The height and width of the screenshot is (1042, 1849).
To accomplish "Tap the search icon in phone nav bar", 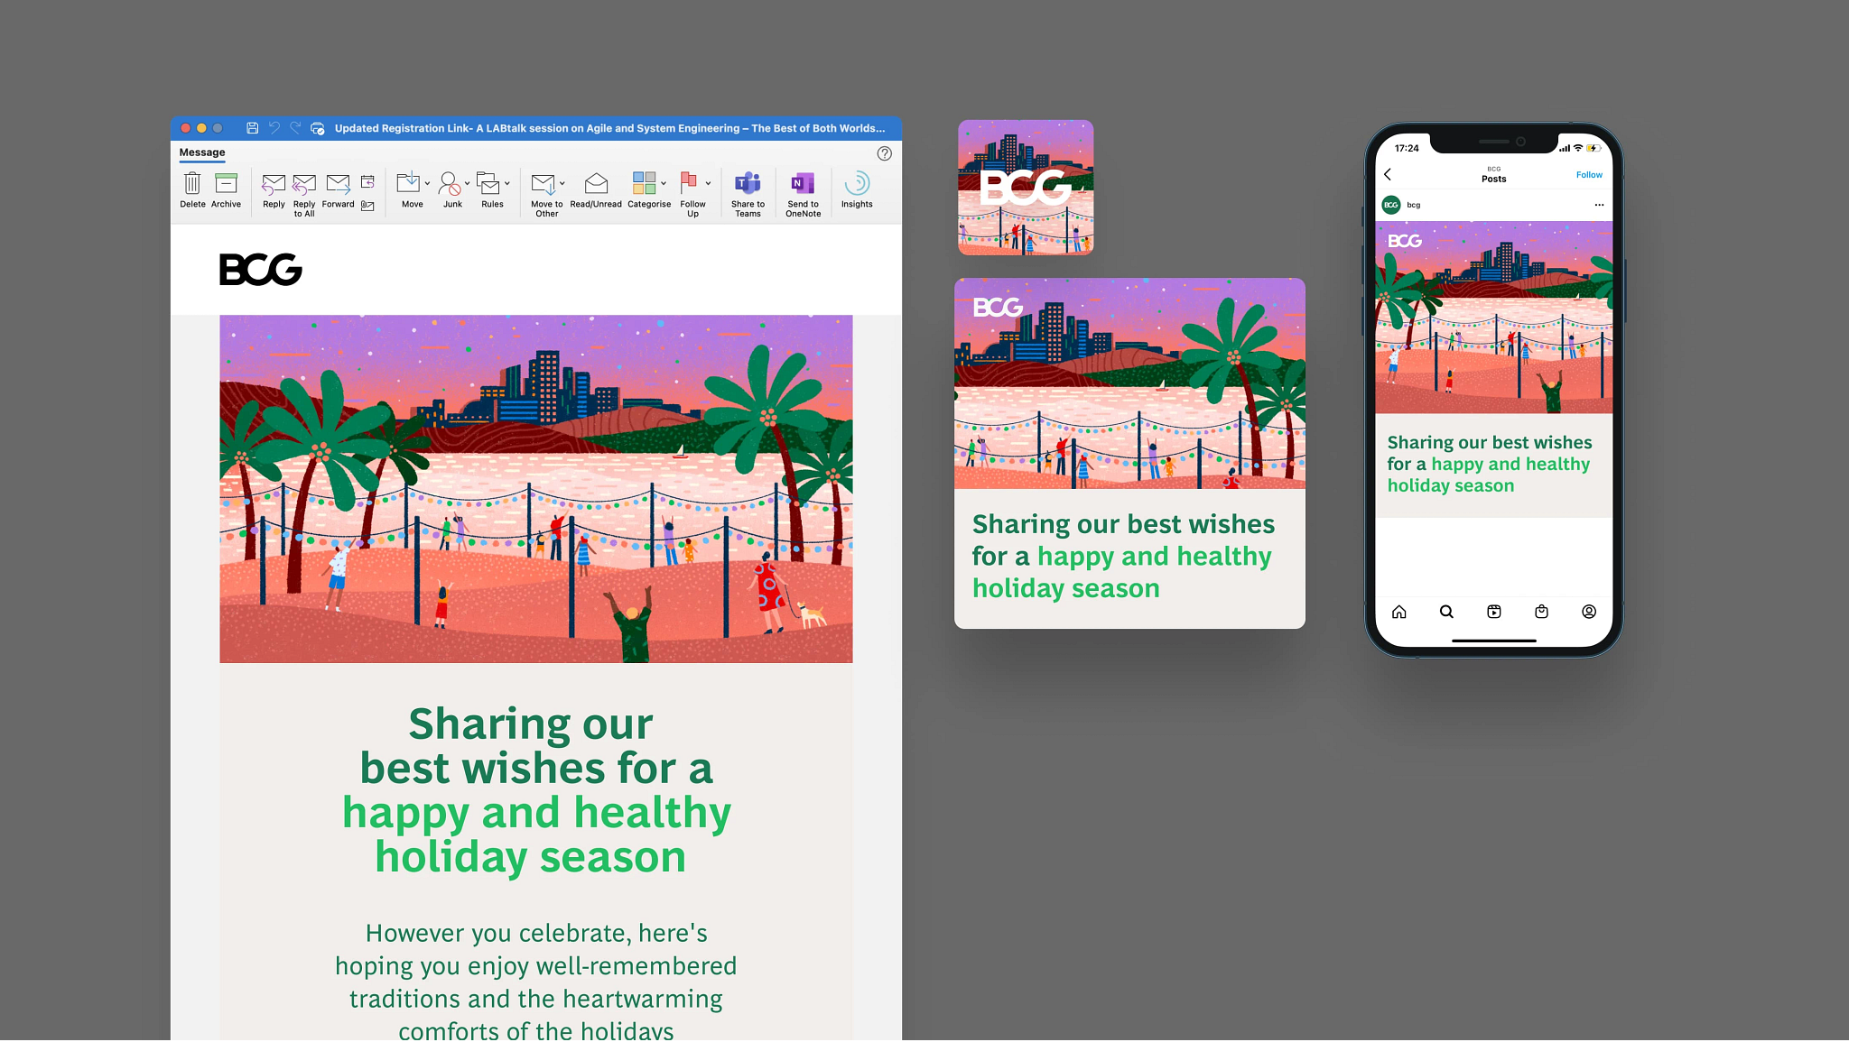I will coord(1446,612).
